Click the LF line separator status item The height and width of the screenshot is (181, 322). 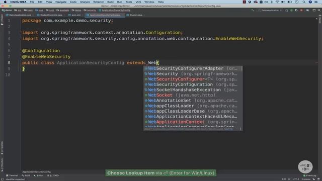coord(289,179)
